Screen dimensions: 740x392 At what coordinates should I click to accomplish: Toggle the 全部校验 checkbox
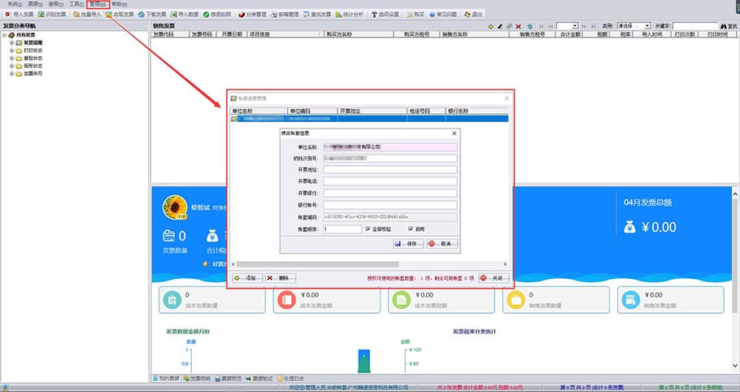(x=369, y=229)
